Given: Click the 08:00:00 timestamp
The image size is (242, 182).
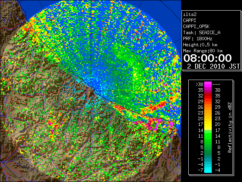Looking at the screenshot, I should pyautogui.click(x=208, y=58).
